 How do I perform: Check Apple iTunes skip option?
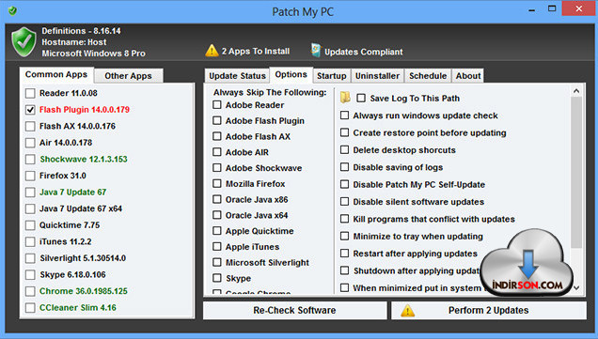(217, 246)
